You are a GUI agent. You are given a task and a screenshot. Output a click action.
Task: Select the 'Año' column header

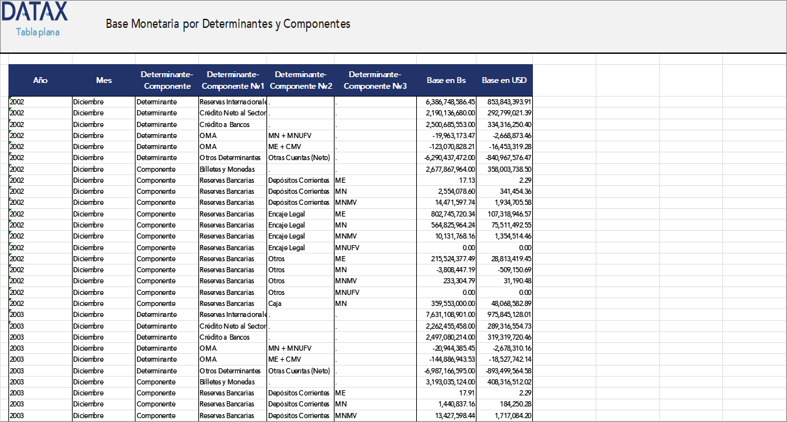[40, 80]
